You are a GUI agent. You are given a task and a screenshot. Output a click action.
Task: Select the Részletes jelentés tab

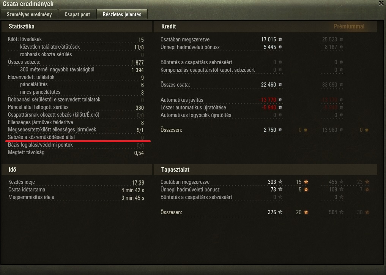(x=122, y=14)
